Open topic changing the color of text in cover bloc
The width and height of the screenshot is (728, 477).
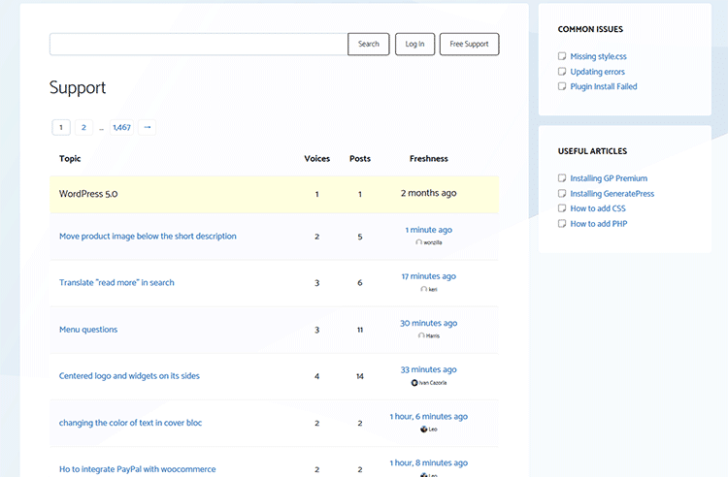(130, 423)
